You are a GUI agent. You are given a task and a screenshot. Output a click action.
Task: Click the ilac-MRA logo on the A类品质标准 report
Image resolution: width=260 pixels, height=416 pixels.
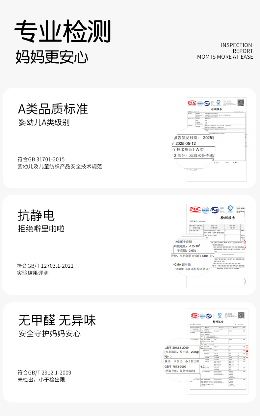[x=200, y=103]
